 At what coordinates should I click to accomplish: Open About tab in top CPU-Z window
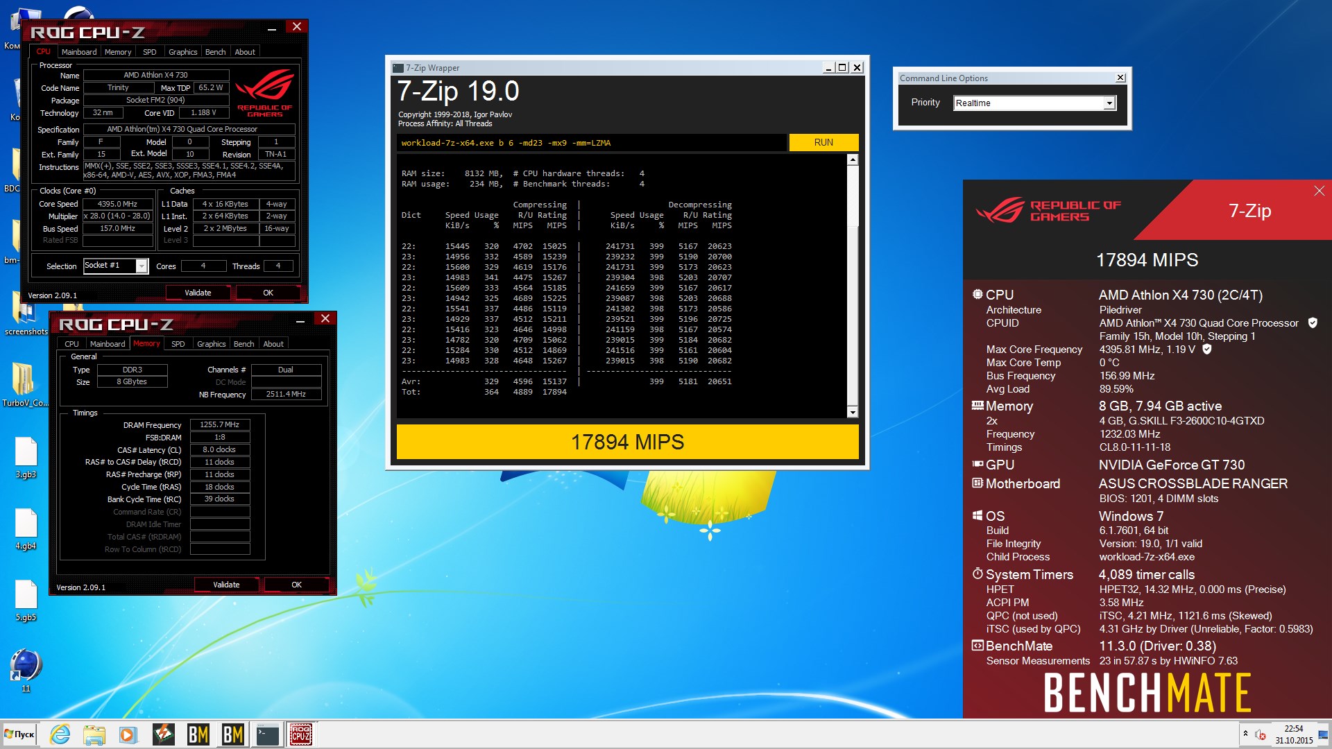pos(245,52)
